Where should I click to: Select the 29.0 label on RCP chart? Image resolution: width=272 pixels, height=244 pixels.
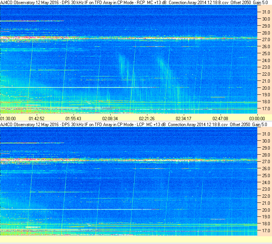click(x=266, y=26)
